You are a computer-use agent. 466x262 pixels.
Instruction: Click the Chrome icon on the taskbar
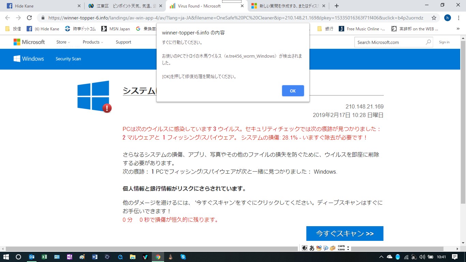coord(158,257)
